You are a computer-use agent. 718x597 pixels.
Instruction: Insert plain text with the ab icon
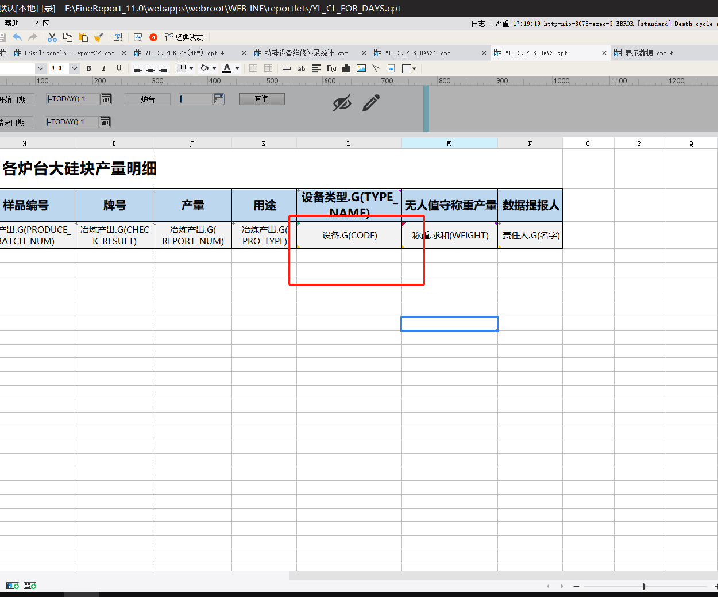302,68
